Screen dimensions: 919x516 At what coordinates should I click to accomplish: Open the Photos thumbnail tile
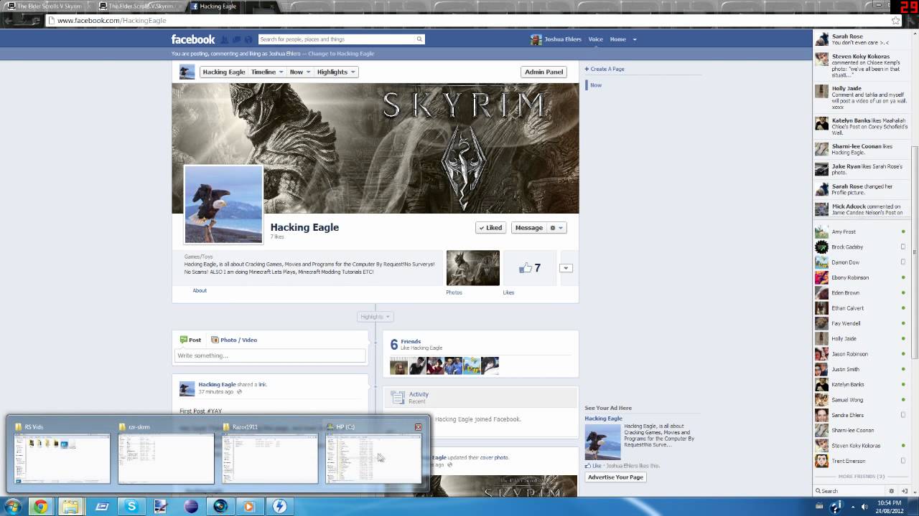point(472,268)
